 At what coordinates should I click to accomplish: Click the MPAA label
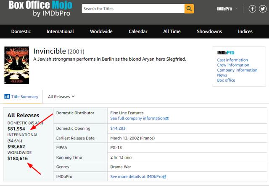[62, 148]
